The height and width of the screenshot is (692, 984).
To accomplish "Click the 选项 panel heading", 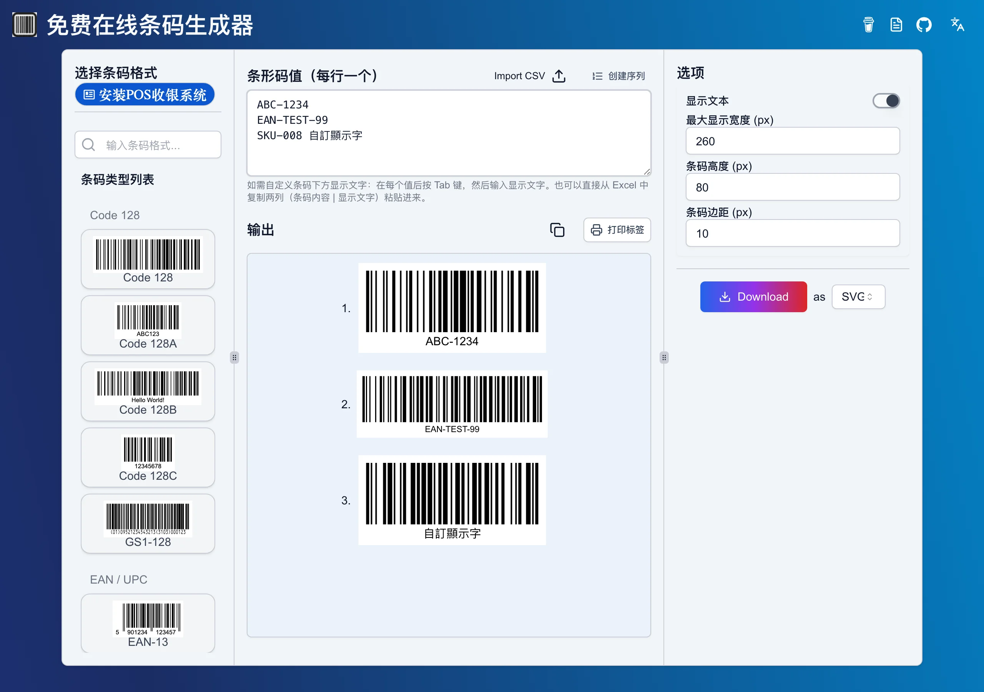I will [x=690, y=72].
